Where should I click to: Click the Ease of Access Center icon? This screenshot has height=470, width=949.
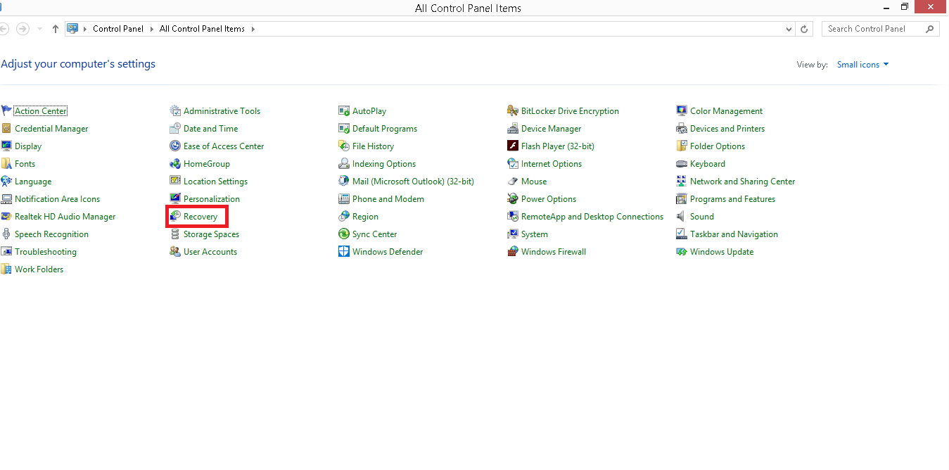point(175,146)
